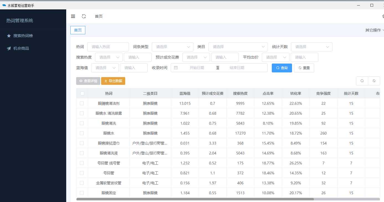Screen dimensions: 384x202
Task: Click the paper plane icon beside 机会商品
Action: [x=9, y=48]
